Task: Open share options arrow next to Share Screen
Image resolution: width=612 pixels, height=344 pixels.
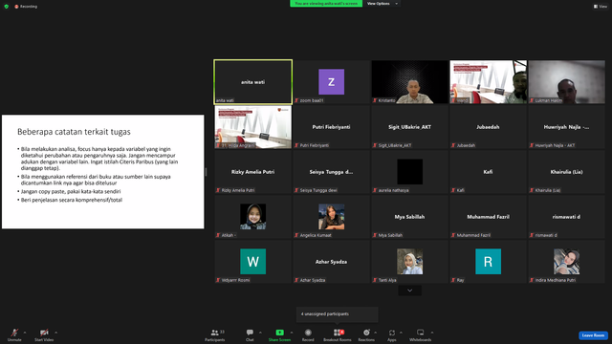Action: point(291,333)
